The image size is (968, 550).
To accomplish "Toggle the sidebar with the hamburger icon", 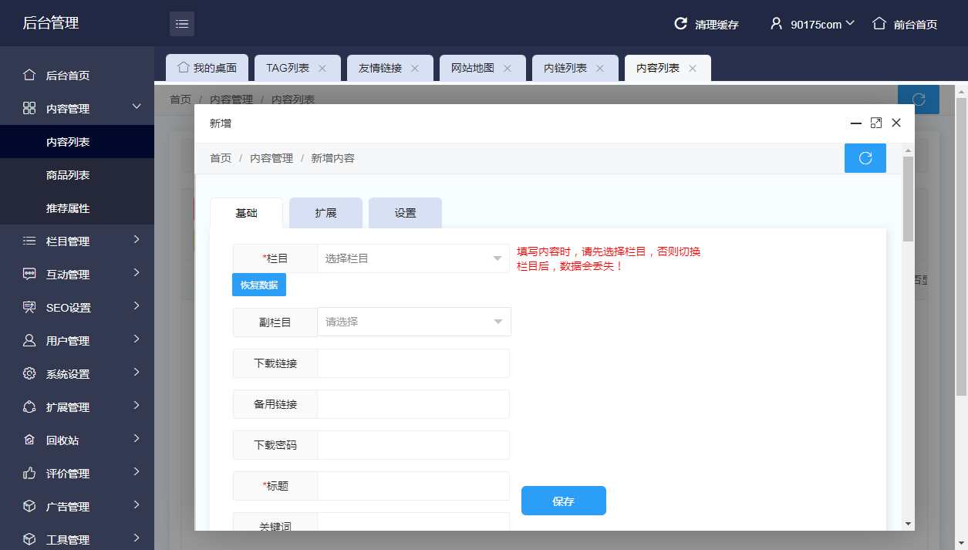I will coord(182,23).
